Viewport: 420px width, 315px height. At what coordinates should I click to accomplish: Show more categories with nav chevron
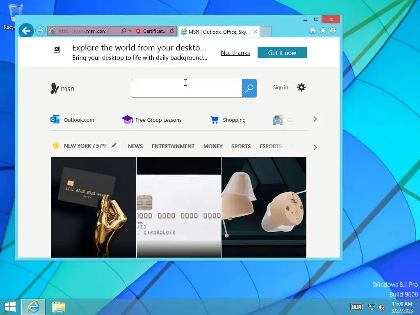[315, 147]
